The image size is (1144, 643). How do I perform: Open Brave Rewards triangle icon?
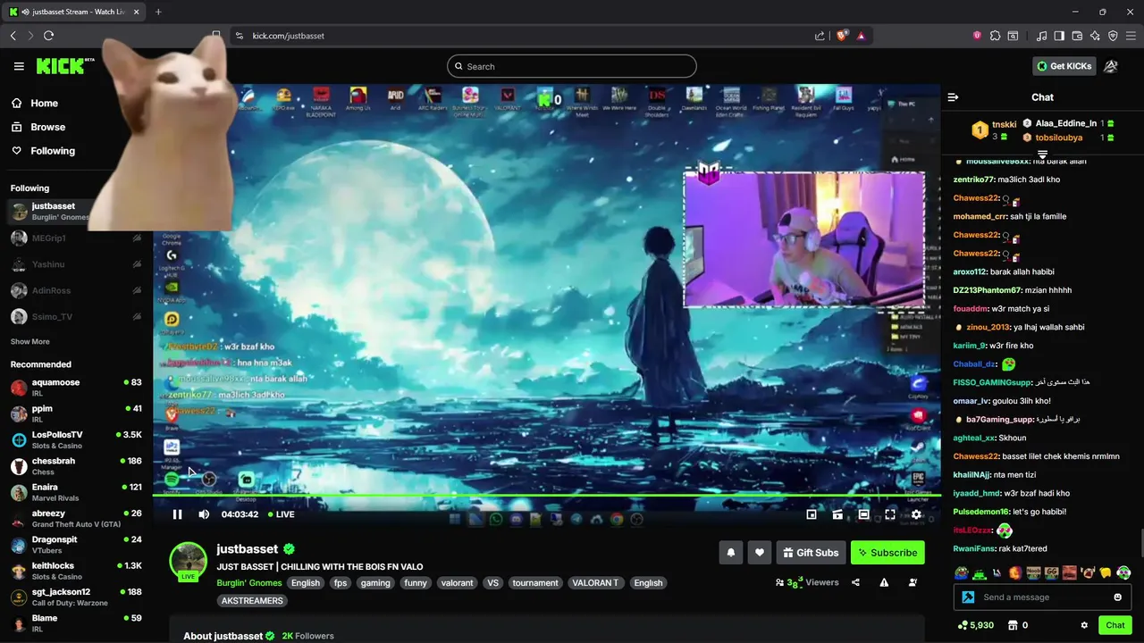(x=861, y=36)
